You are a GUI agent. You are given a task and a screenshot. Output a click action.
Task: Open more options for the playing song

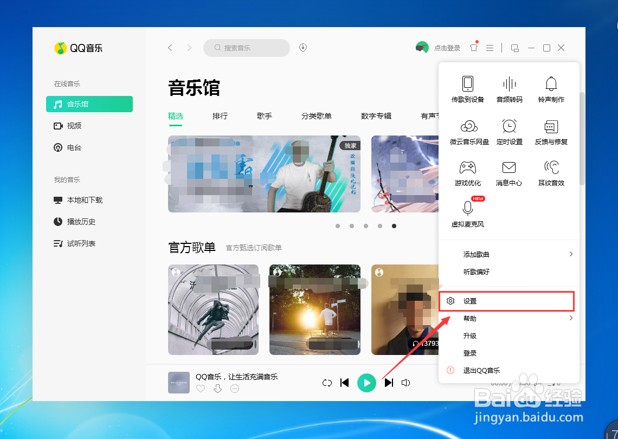coord(234,389)
